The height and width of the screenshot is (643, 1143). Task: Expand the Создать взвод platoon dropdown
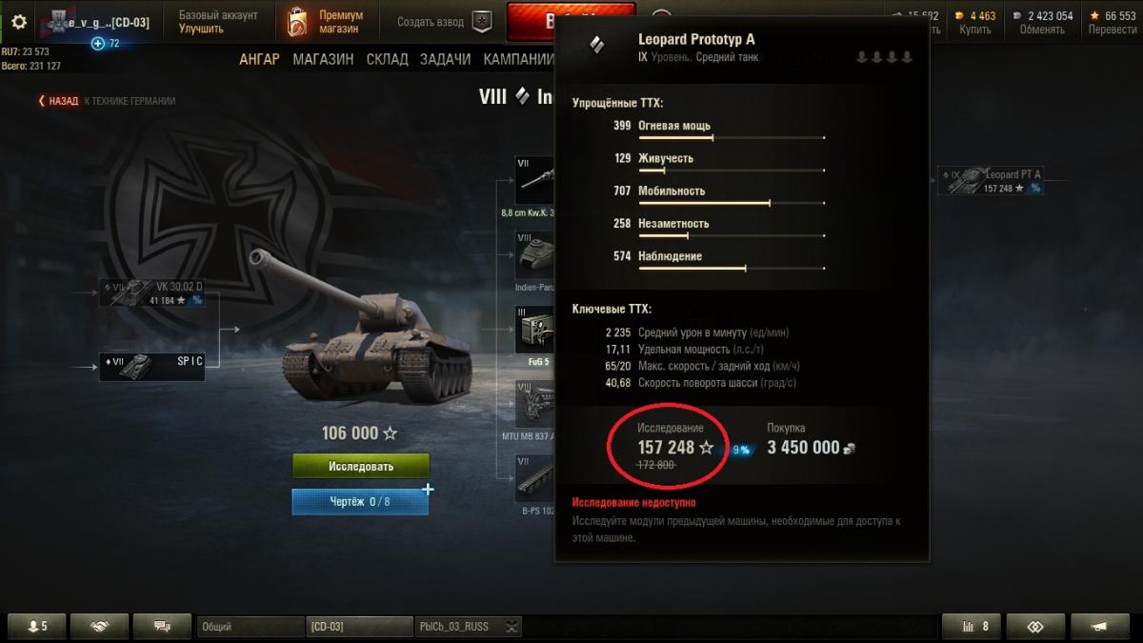click(x=483, y=22)
